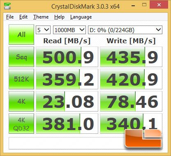Select the Seq read result 500.9
171x156 pixels.
click(67, 57)
